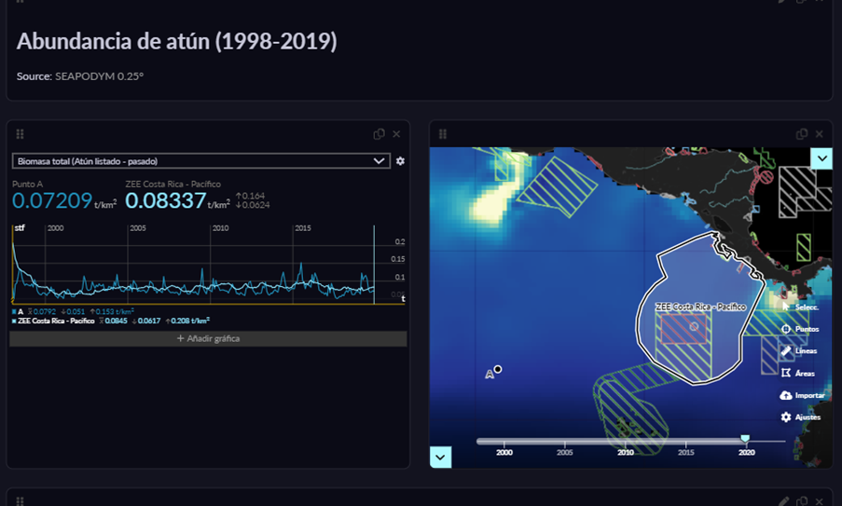Click the map time slider handle
This screenshot has height=506, width=842.
744,439
